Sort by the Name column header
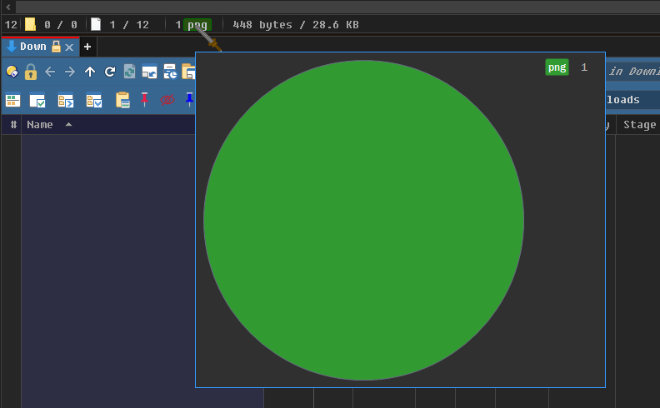This screenshot has width=660, height=408. [39, 125]
